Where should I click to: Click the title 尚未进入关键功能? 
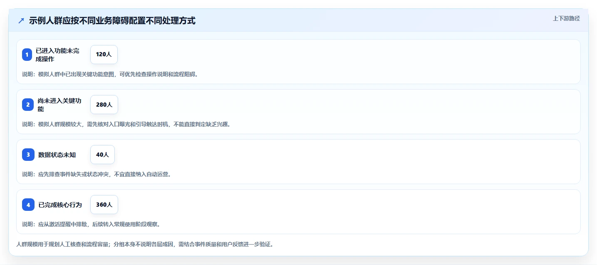point(59,105)
